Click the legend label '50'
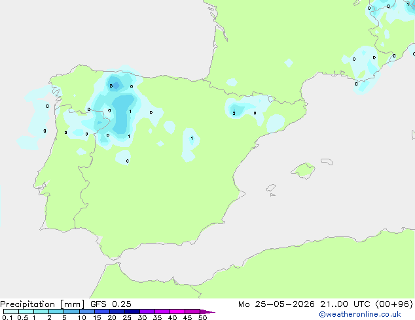This screenshot has width=415, height=320. pos(202,317)
